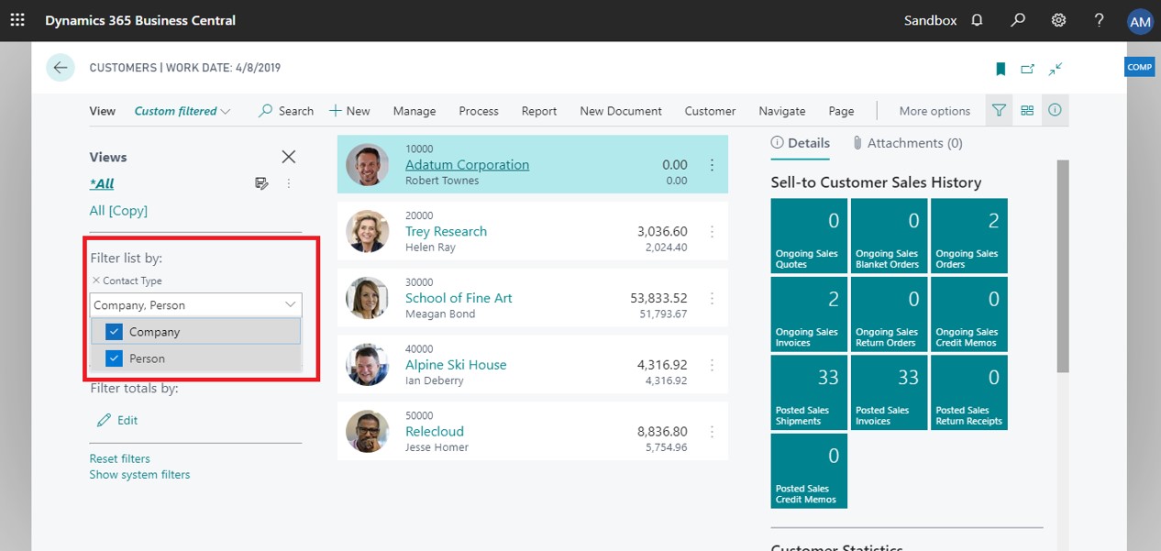Click Show system filters
This screenshot has height=551, width=1161.
pos(139,475)
